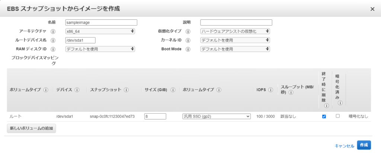Click info icon under 終了時に削除 header
This screenshot has width=381, height=153.
326,106
